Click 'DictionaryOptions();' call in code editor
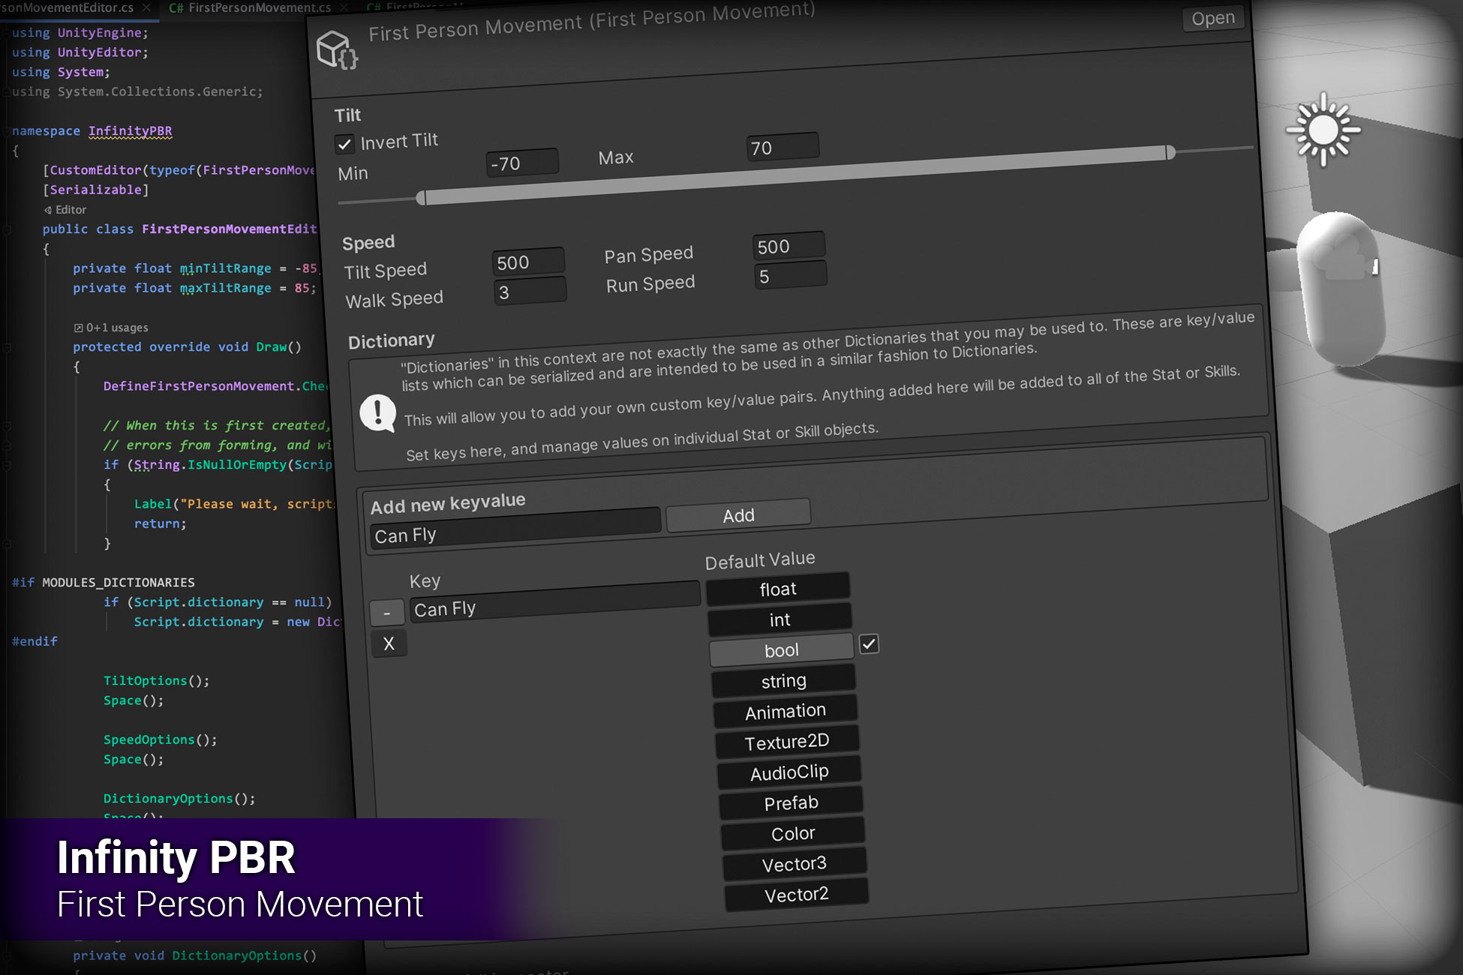The image size is (1463, 975). 179,798
